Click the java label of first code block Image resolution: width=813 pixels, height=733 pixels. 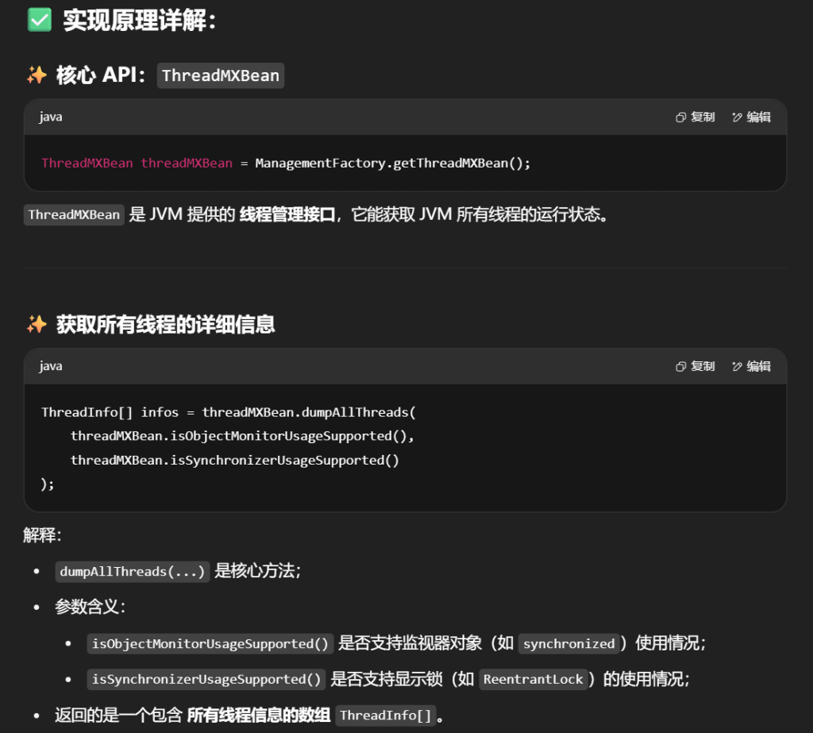click(51, 117)
